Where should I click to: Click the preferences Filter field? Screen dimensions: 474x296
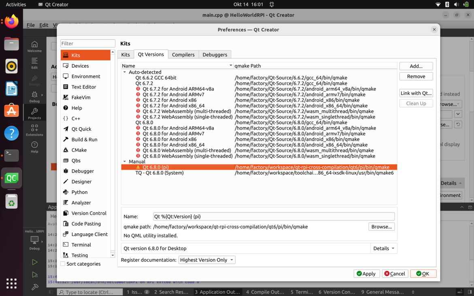[x=88, y=43]
